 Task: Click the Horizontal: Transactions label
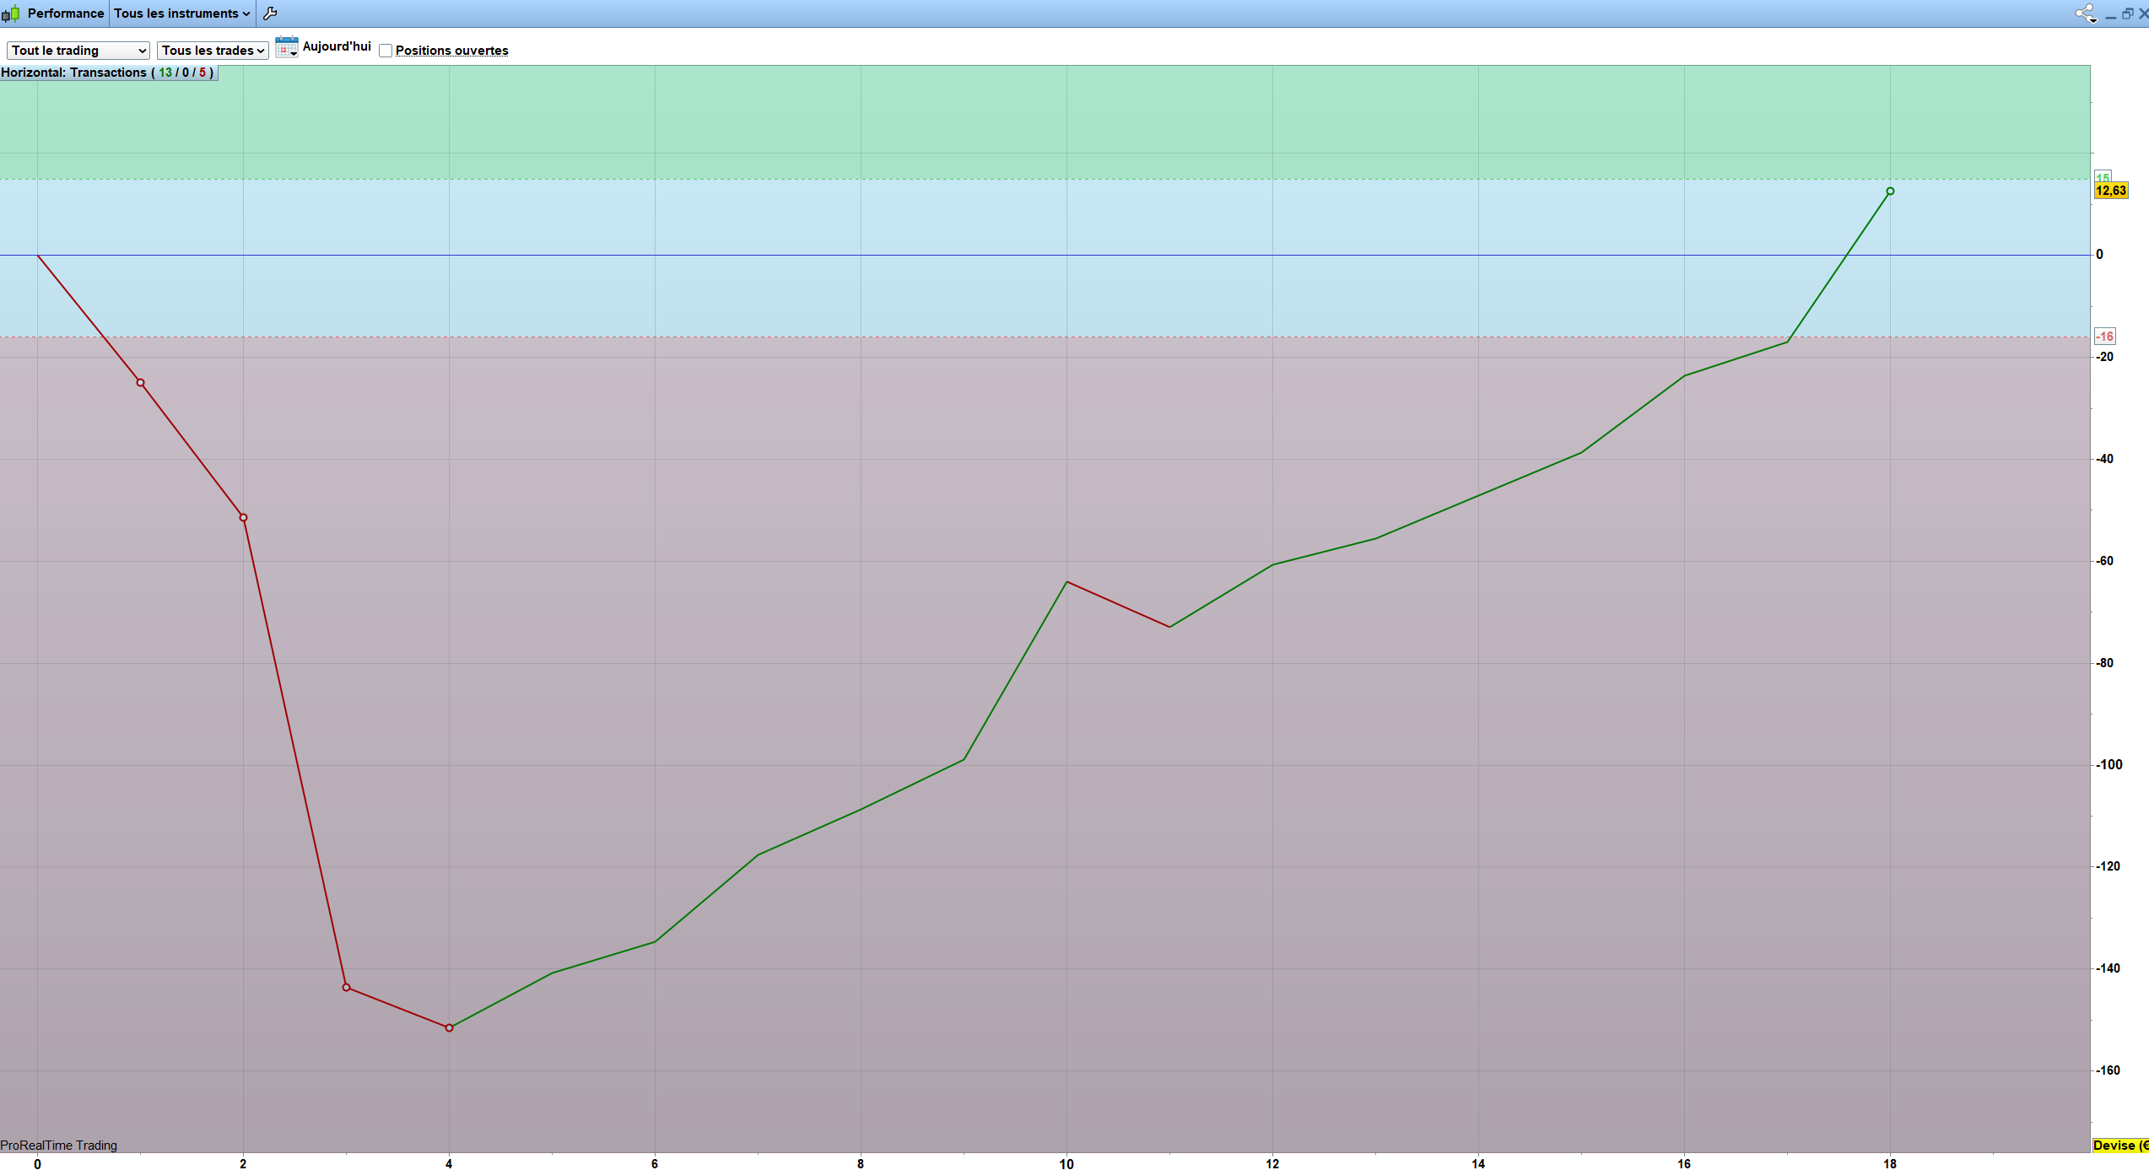[x=108, y=73]
